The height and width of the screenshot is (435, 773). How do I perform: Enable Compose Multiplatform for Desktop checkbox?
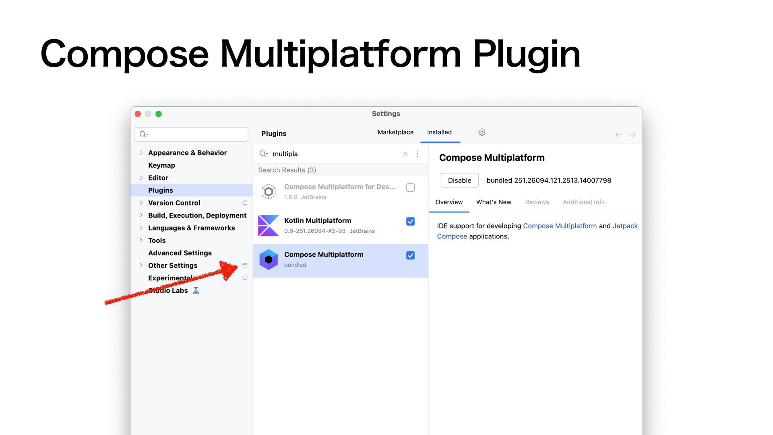410,187
